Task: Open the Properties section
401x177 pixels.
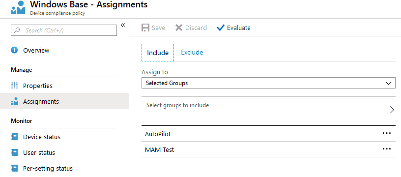Action: click(37, 86)
